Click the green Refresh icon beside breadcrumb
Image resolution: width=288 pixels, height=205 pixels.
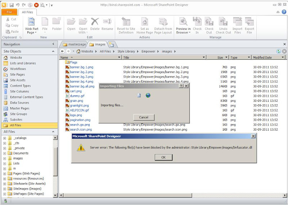click(x=278, y=51)
